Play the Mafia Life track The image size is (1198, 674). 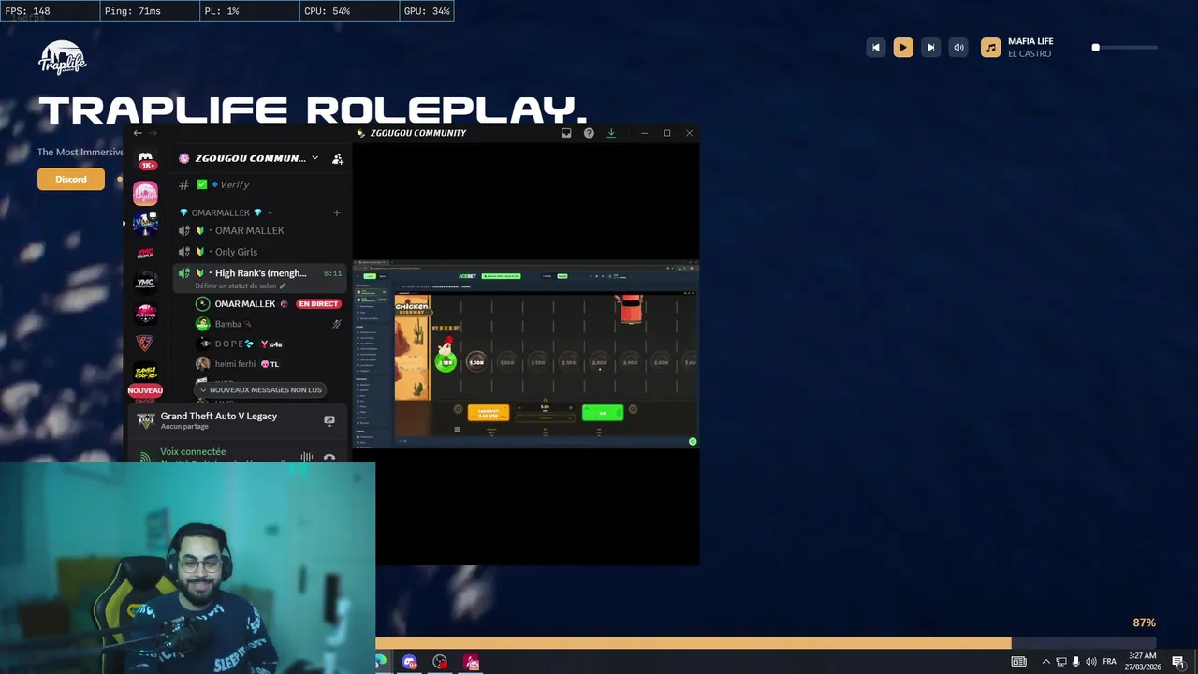click(903, 48)
